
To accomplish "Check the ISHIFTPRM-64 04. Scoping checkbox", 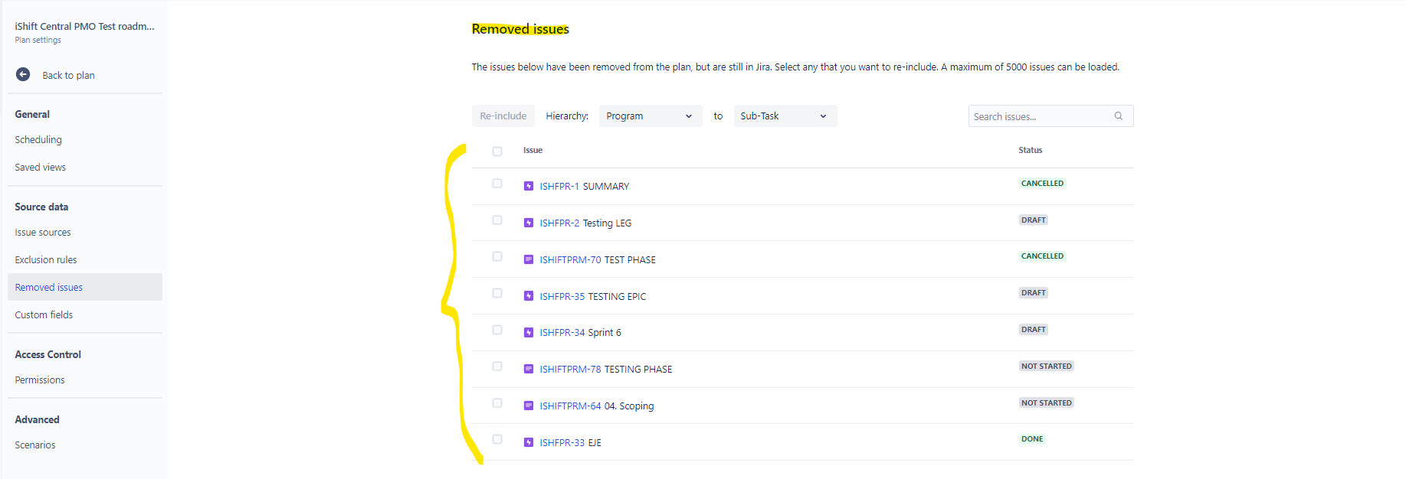I will pos(497,403).
